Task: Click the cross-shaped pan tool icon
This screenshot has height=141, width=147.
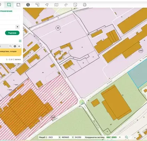Action: click(x=66, y=5)
